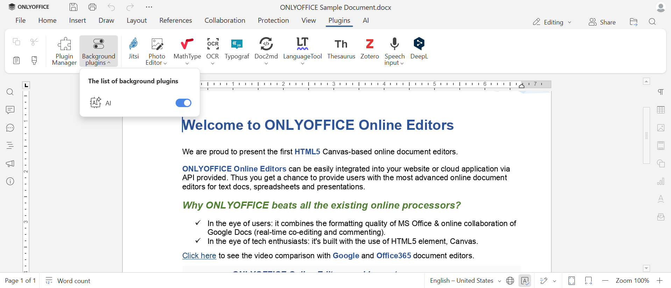Open the Headings navigation panel
The width and height of the screenshot is (671, 288).
10,146
